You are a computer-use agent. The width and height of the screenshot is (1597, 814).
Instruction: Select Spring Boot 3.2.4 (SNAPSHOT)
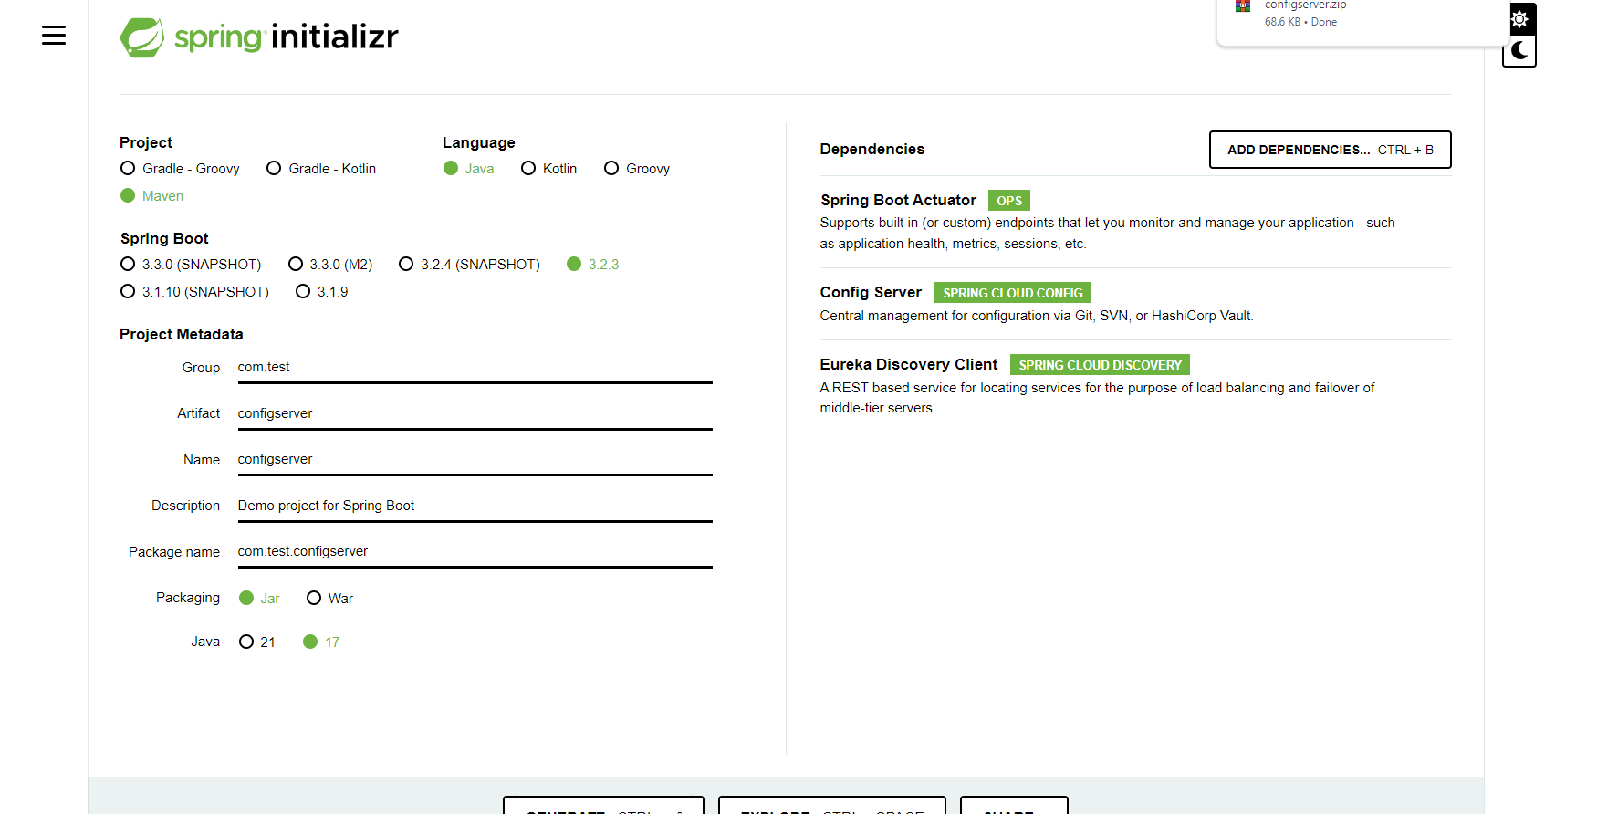pos(469,265)
